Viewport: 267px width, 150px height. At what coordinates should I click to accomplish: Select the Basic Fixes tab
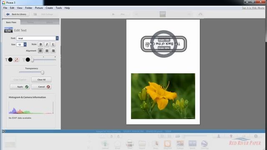[x=11, y=22]
